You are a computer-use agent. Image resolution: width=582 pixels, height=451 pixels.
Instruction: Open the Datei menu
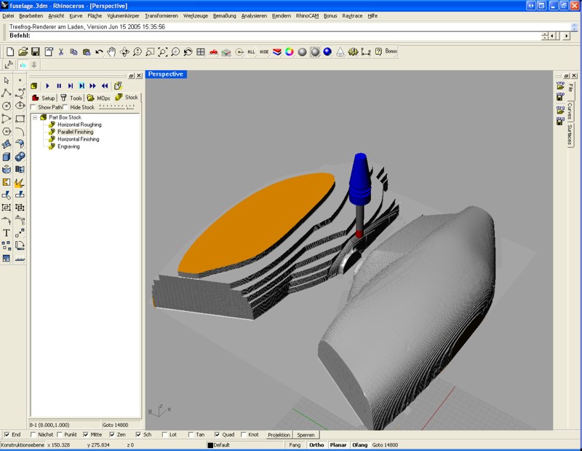pyautogui.click(x=8, y=16)
